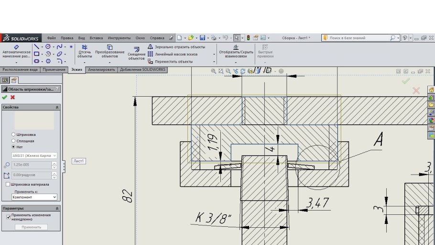Uncheck Применить изменения немедленно

[x=8, y=217]
